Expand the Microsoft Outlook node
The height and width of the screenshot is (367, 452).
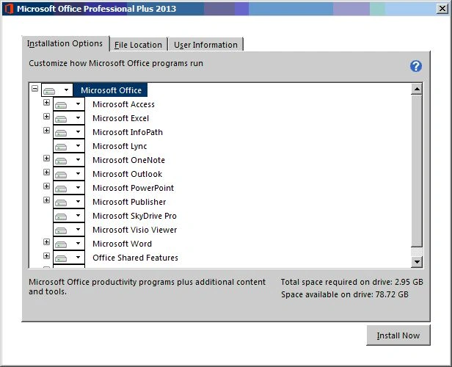click(x=46, y=172)
